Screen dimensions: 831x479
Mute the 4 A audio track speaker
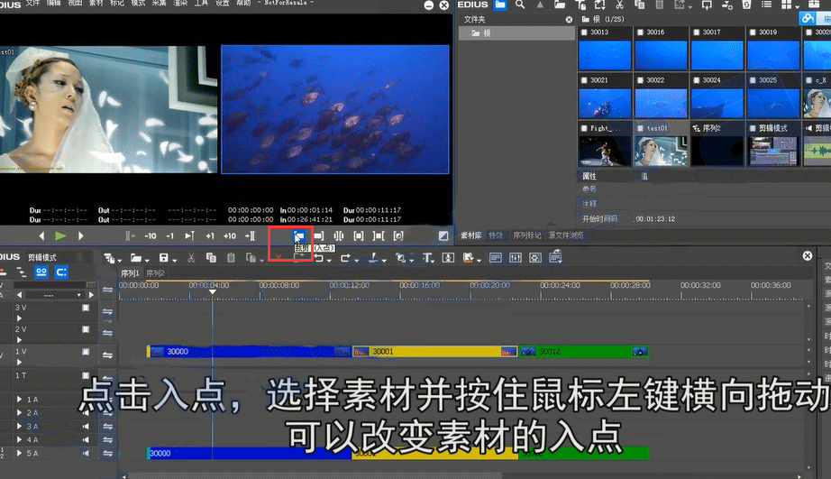click(86, 439)
